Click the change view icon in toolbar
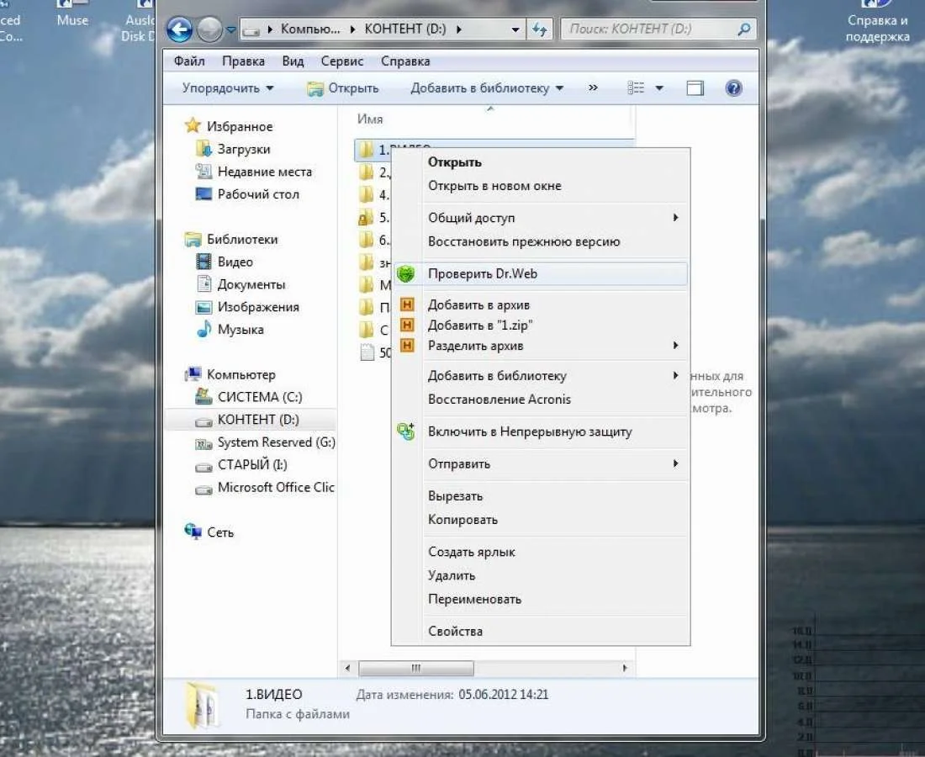Viewport: 925px width, 757px height. click(636, 88)
